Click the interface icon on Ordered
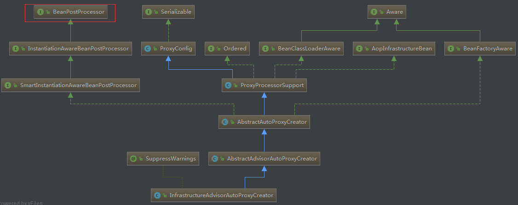Viewport: 518px width, 205px height. pyautogui.click(x=211, y=49)
